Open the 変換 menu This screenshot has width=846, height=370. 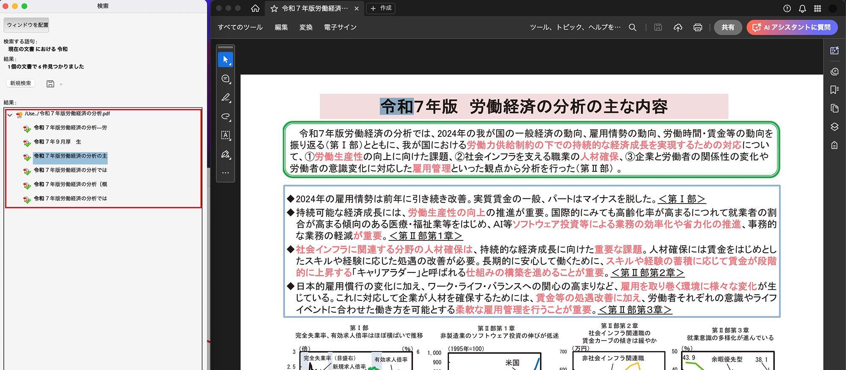tap(306, 27)
